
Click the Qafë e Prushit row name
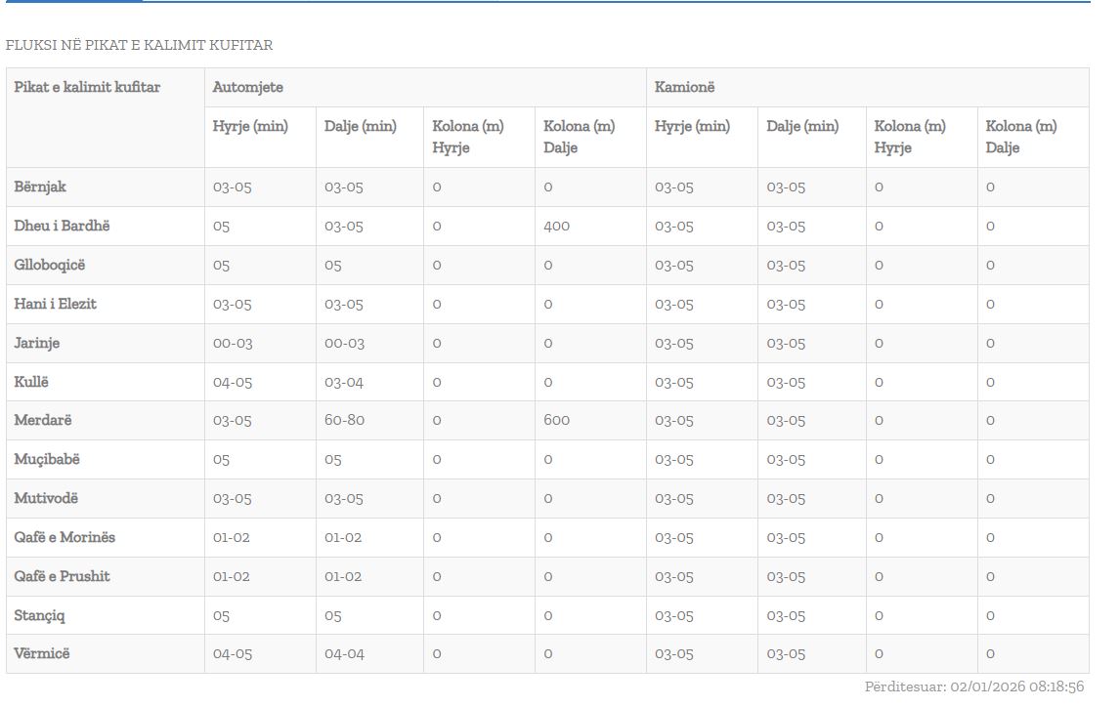[62, 576]
